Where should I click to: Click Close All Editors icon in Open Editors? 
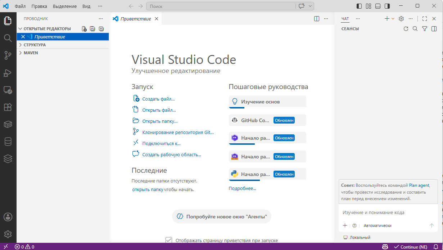point(101,29)
